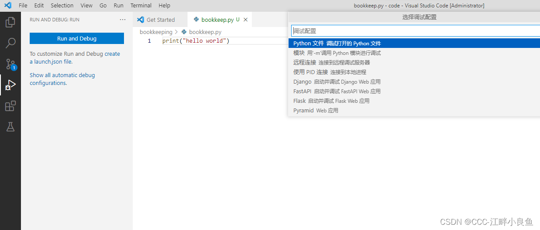
Task: Switch to the Get Started tab
Action: [160, 20]
